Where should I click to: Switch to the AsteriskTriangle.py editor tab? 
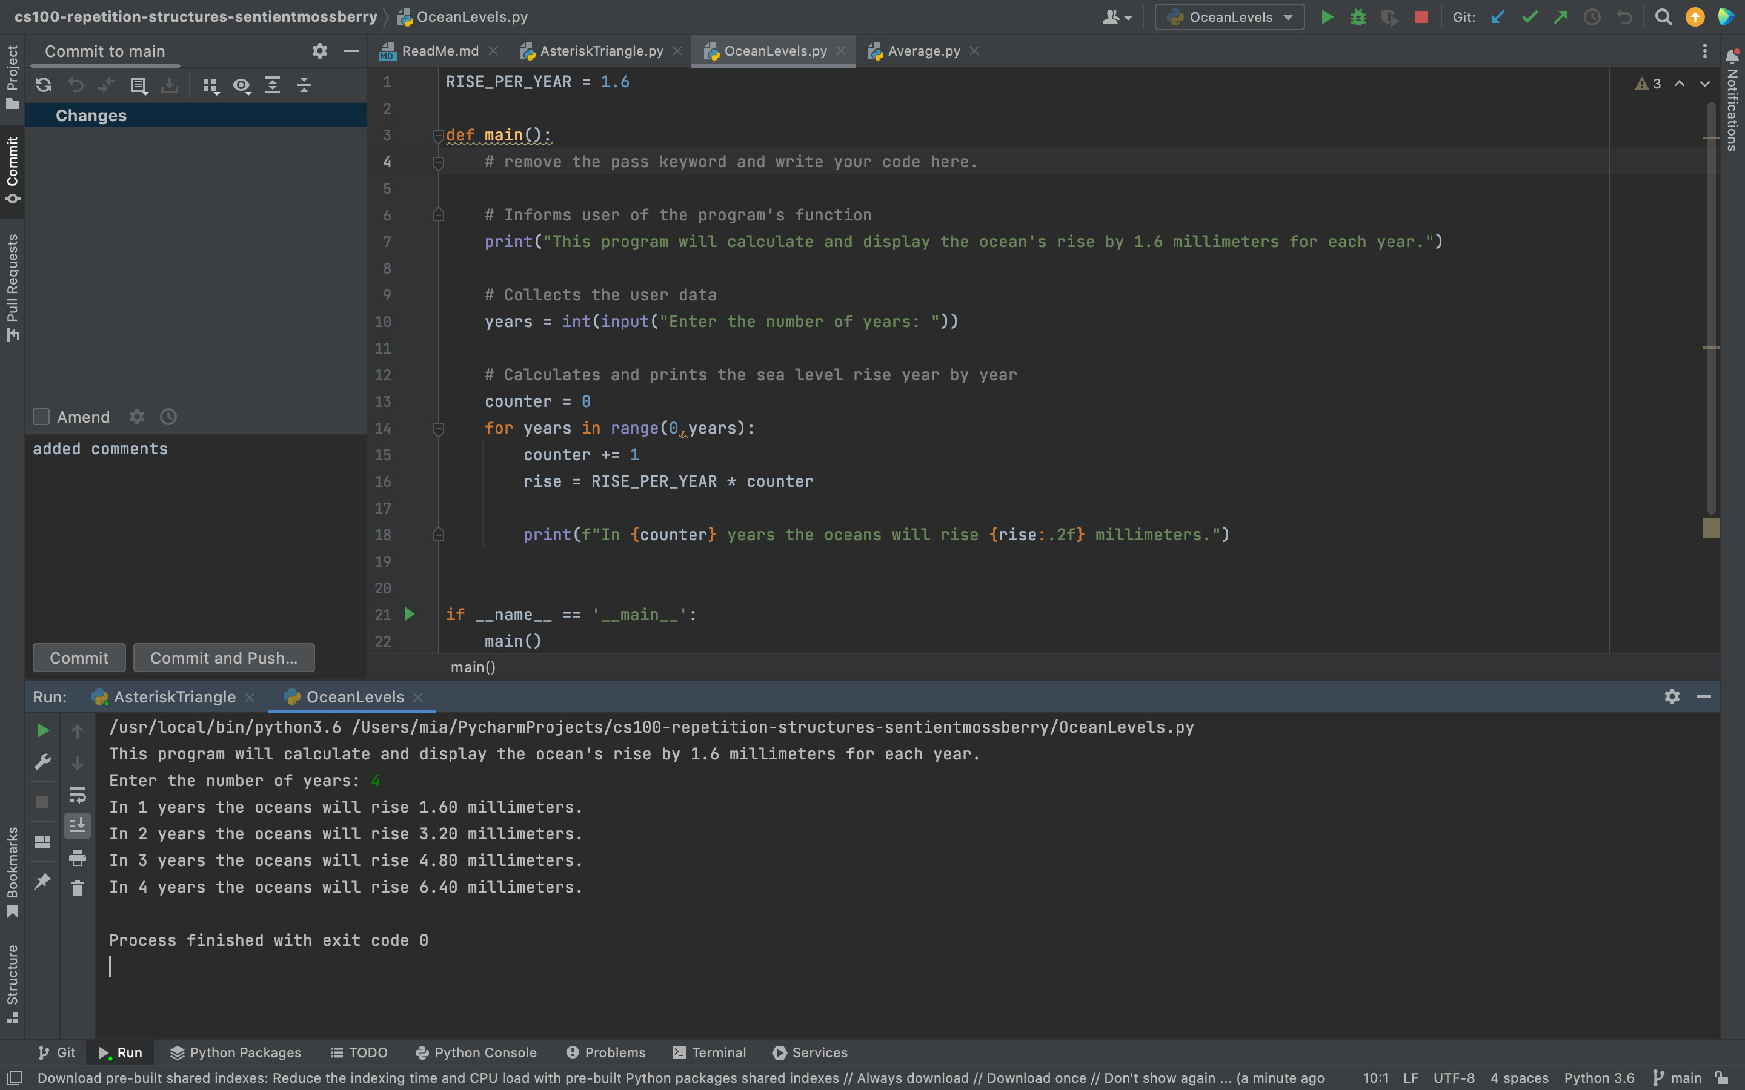tap(600, 51)
